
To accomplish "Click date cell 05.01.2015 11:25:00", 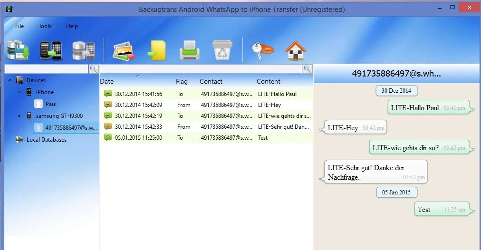I will point(138,138).
